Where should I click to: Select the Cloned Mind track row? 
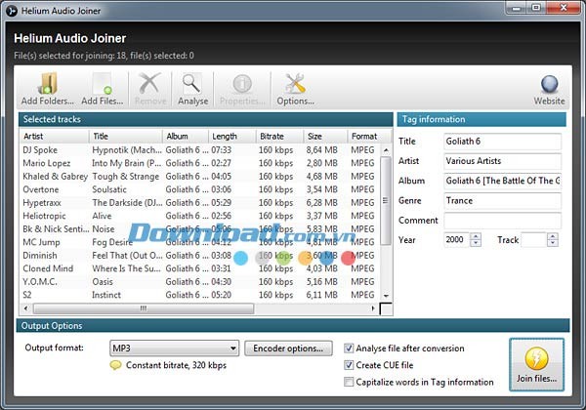pos(199,268)
